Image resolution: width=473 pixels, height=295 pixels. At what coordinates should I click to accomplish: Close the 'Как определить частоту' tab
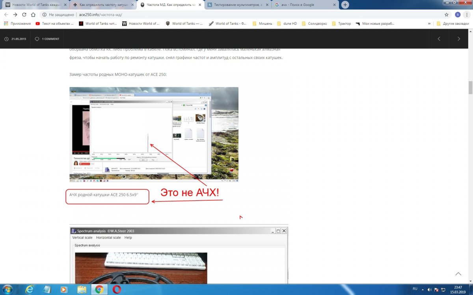[132, 5]
